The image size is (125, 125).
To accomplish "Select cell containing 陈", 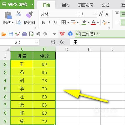I will (x=22, y=113).
